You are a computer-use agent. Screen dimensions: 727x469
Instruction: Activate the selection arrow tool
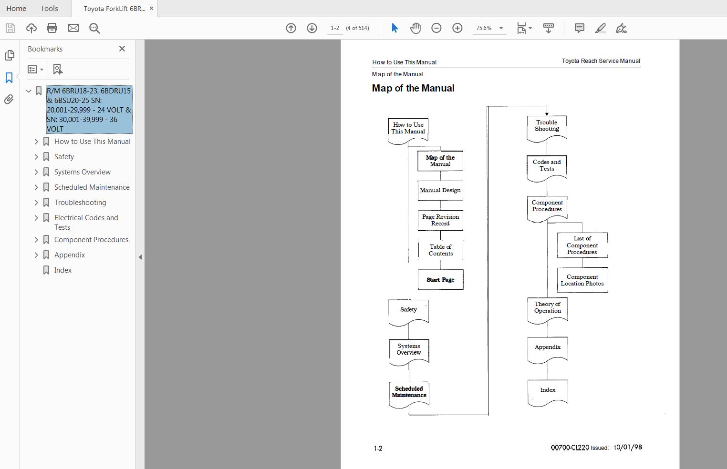(x=395, y=28)
